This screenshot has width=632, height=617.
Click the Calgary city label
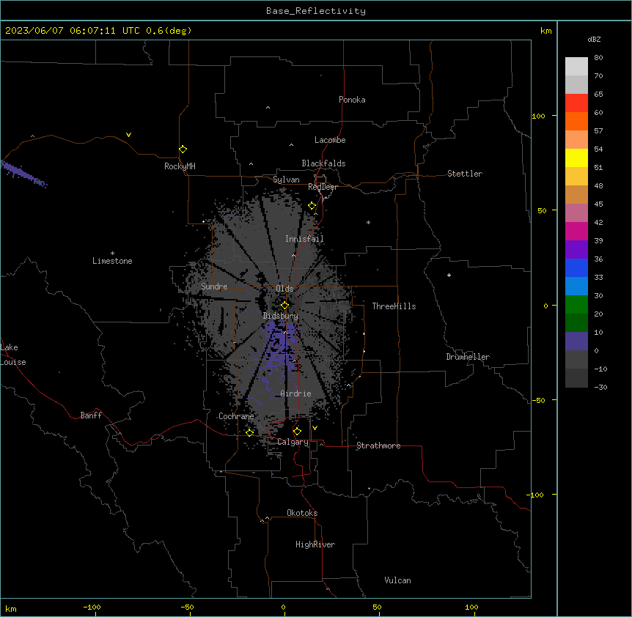pyautogui.click(x=293, y=442)
